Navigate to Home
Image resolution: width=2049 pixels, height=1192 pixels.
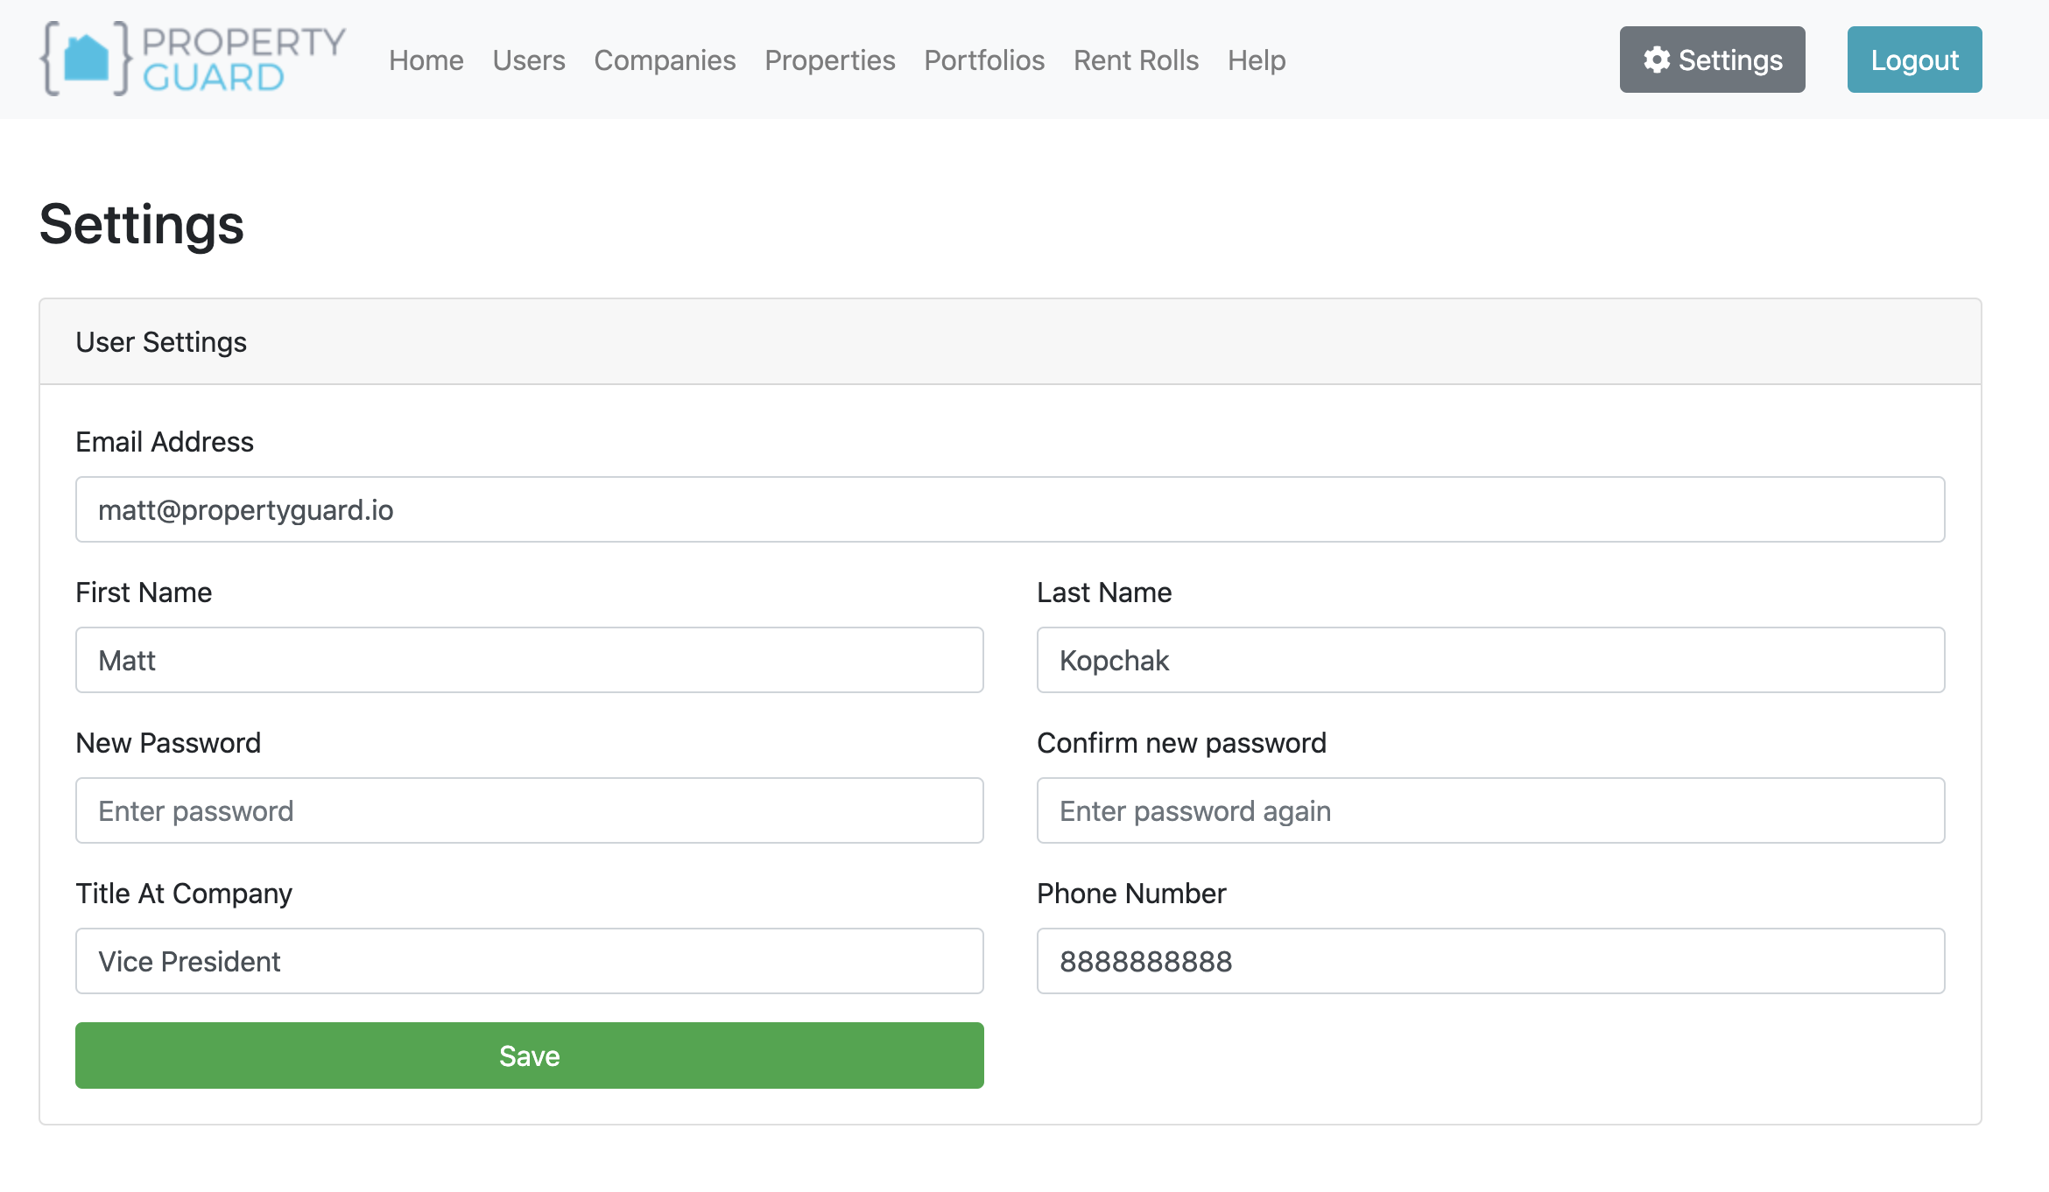click(x=426, y=60)
